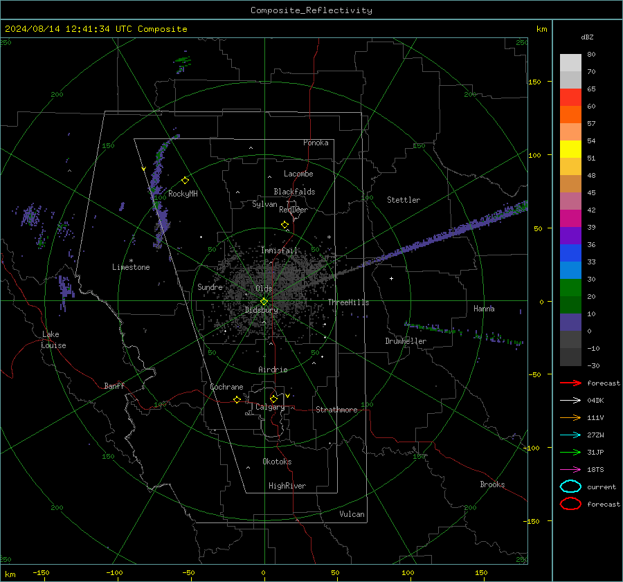Click the -50 tick on right axis
The image size is (623, 582).
click(x=535, y=374)
